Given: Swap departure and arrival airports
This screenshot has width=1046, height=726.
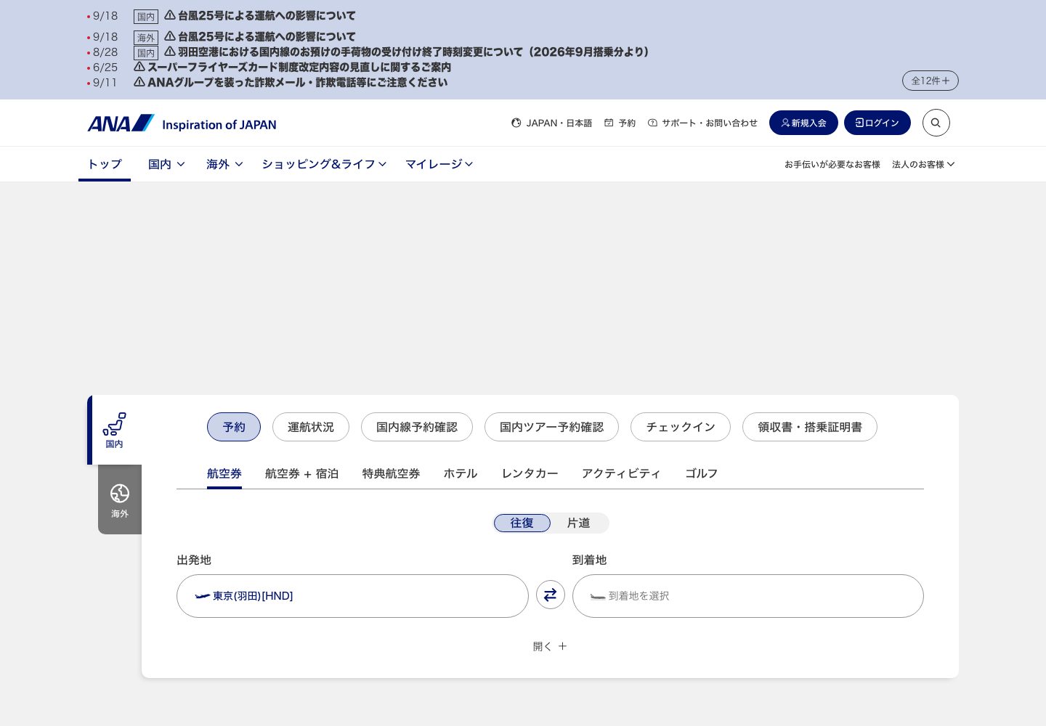Looking at the screenshot, I should tap(551, 595).
